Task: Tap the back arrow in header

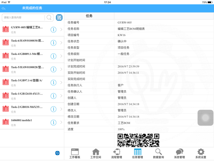Action: tap(3, 9)
